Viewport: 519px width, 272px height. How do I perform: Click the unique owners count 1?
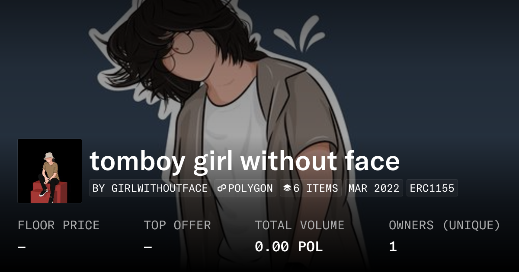click(393, 247)
